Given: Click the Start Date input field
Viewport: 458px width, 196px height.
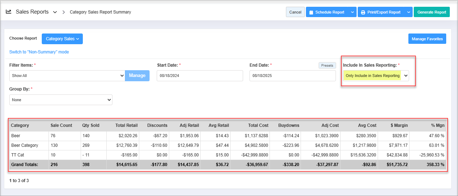Looking at the screenshot, I should point(200,76).
